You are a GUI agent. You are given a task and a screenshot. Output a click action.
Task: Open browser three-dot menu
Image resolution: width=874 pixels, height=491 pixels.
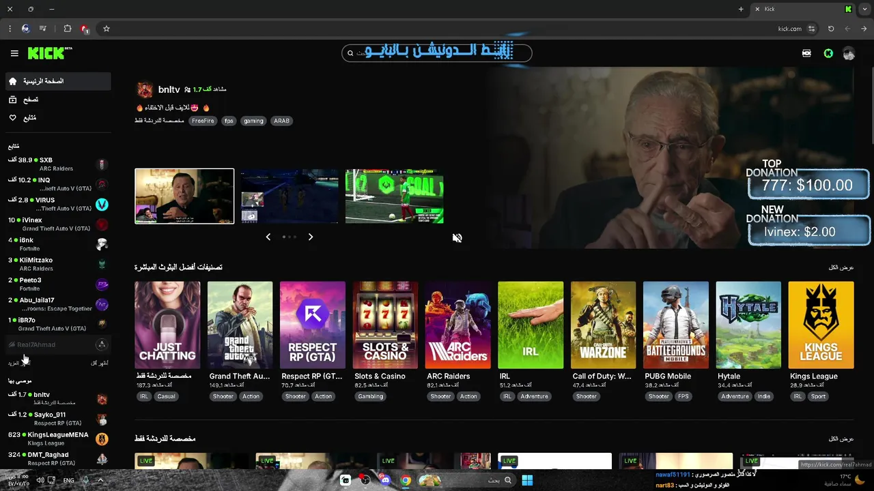coord(10,29)
